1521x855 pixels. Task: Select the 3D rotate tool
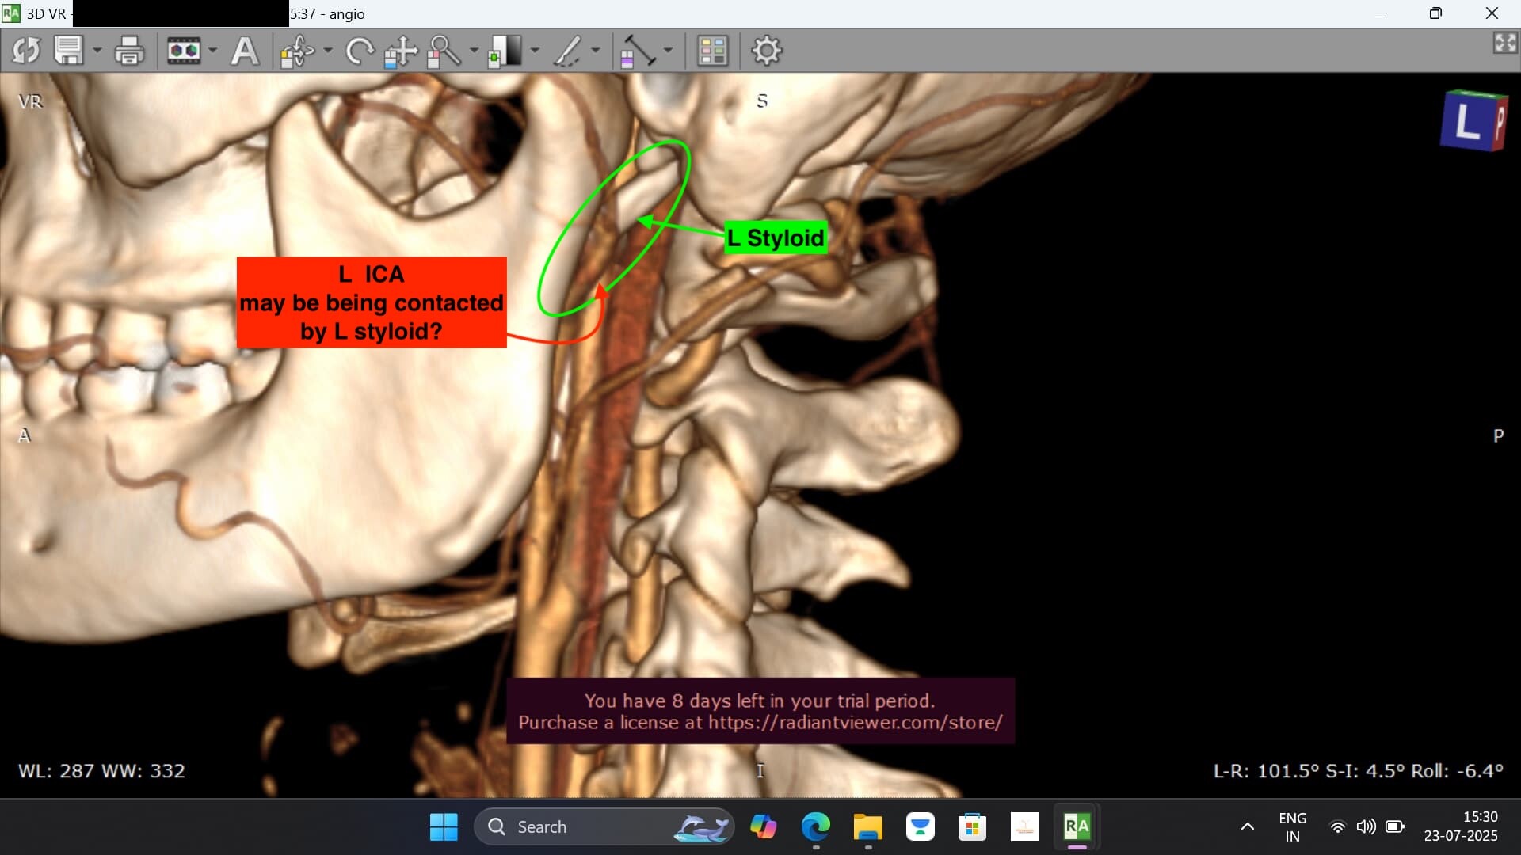click(x=298, y=51)
